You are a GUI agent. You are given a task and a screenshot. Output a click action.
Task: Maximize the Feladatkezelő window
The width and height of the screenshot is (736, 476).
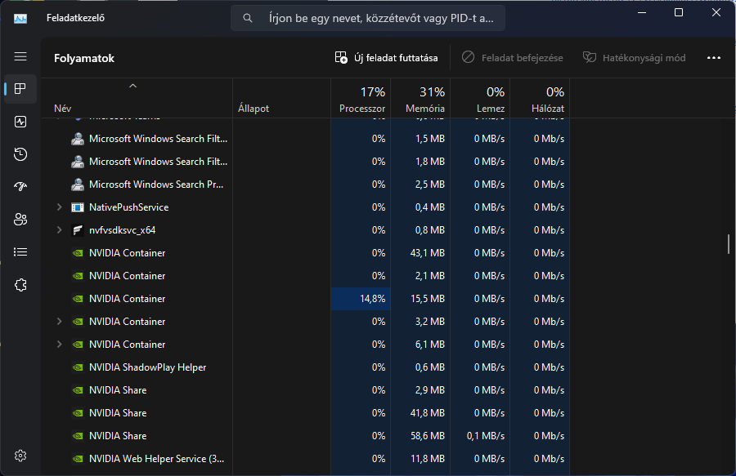(679, 12)
